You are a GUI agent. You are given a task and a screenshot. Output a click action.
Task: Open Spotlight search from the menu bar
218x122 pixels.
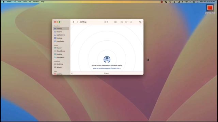click(x=190, y=2)
